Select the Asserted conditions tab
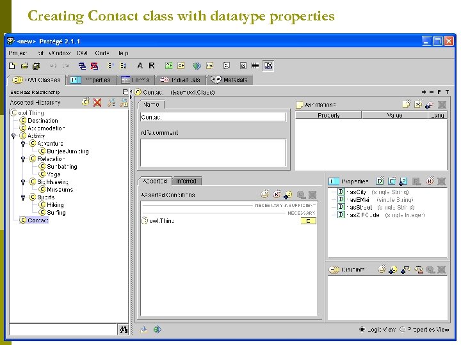 (155, 181)
